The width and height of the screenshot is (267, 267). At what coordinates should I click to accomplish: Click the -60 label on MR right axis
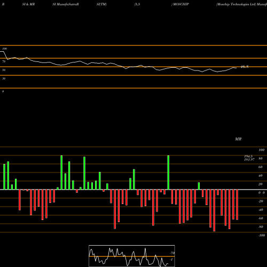click(x=261, y=218)
